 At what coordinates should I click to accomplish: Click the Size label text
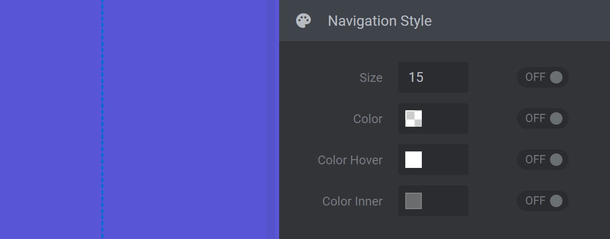click(371, 77)
